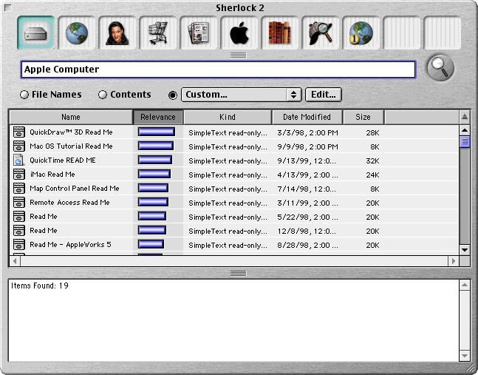
Task: Sort results by Kind column header
Action: [x=228, y=117]
